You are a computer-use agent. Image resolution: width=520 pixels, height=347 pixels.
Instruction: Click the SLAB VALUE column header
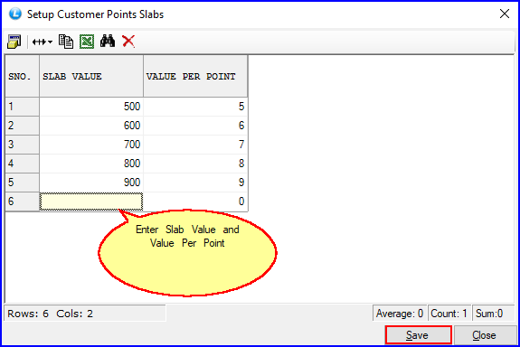point(91,76)
